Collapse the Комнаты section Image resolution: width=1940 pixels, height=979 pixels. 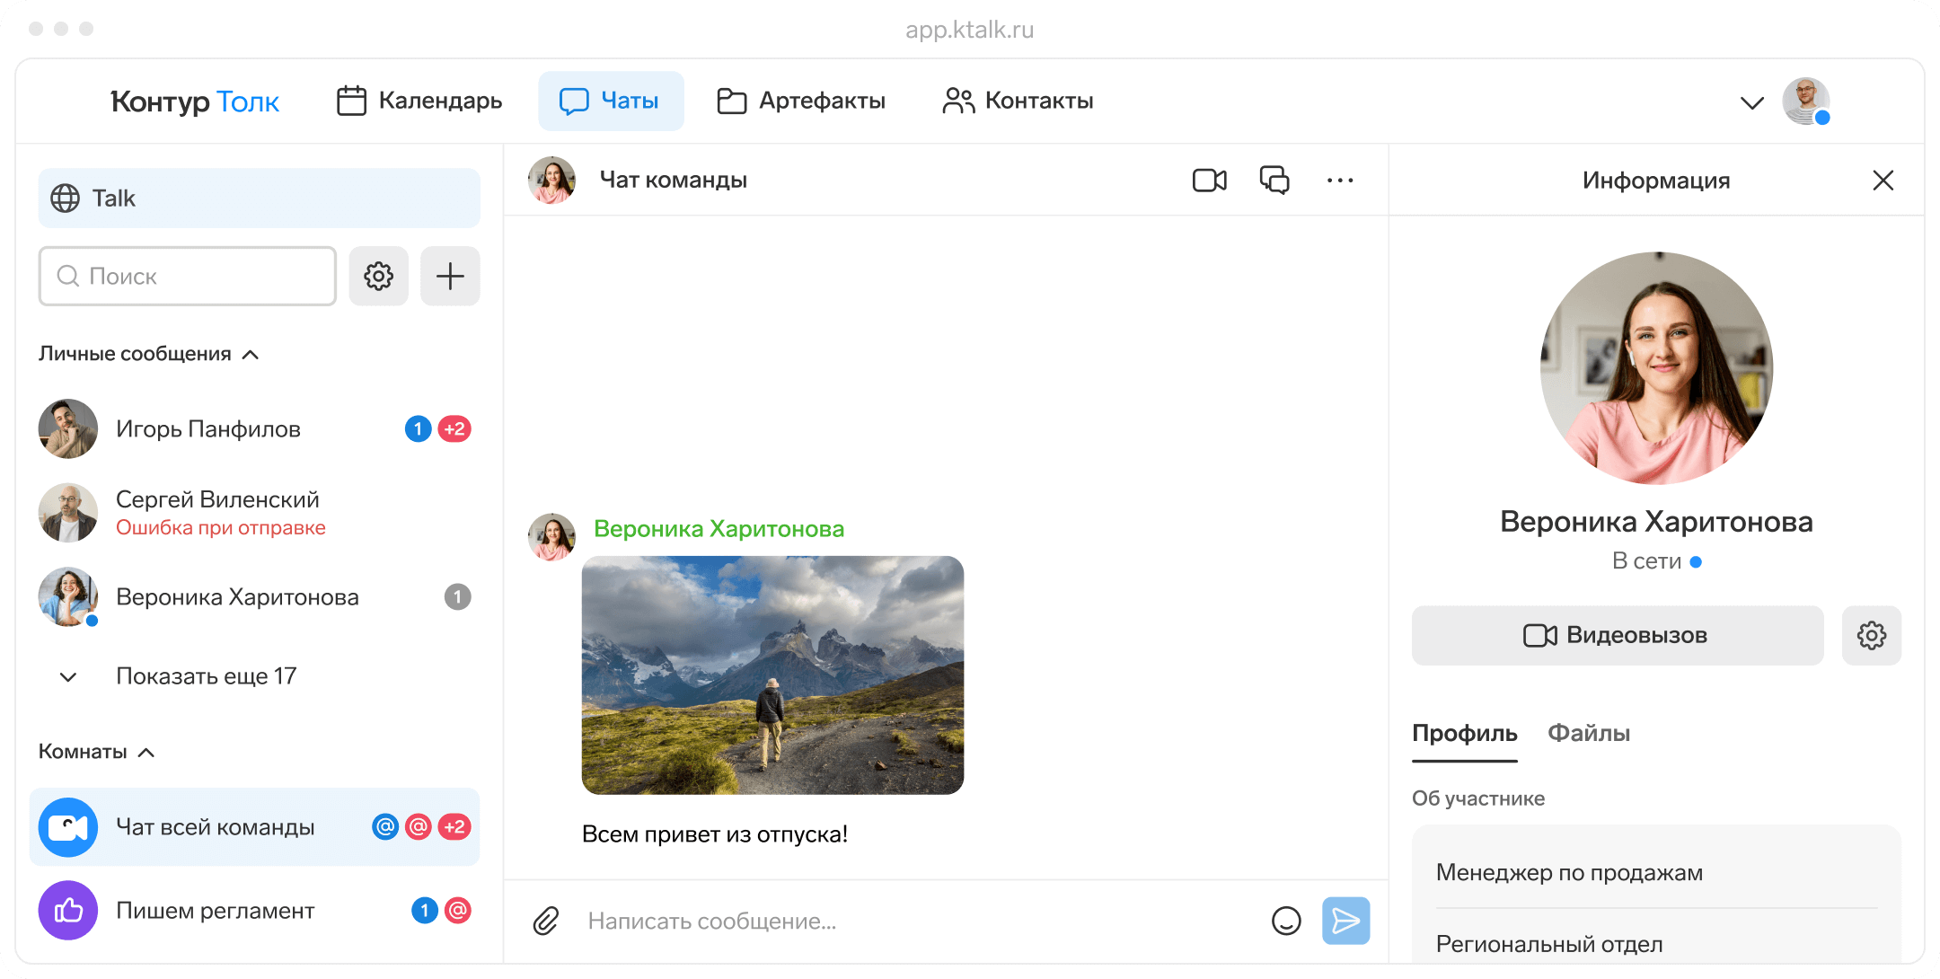(147, 753)
